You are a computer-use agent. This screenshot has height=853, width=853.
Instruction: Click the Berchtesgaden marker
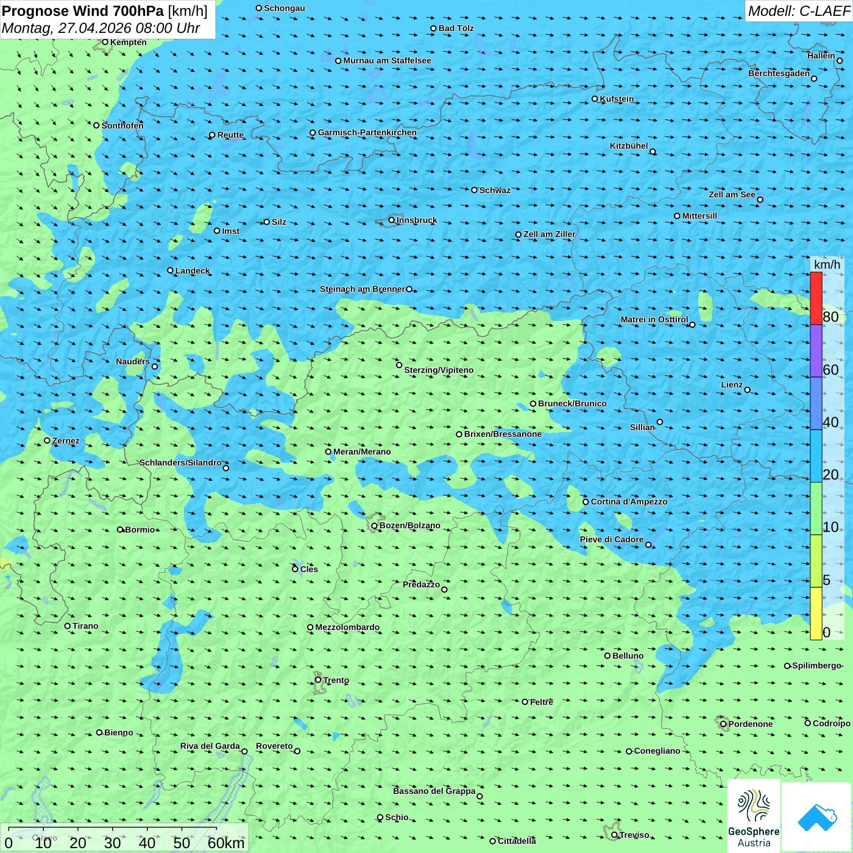(814, 79)
